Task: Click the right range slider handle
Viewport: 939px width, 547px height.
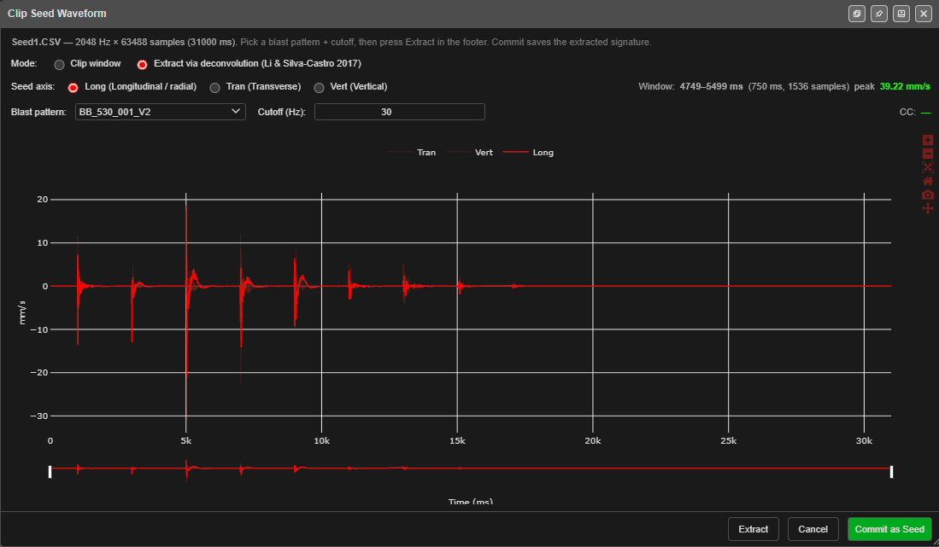Action: 892,472
